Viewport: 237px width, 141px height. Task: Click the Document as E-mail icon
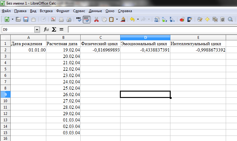point(33,19)
